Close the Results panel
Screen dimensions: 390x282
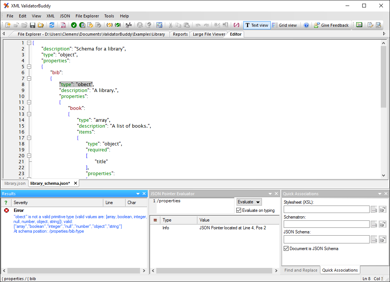[144, 194]
